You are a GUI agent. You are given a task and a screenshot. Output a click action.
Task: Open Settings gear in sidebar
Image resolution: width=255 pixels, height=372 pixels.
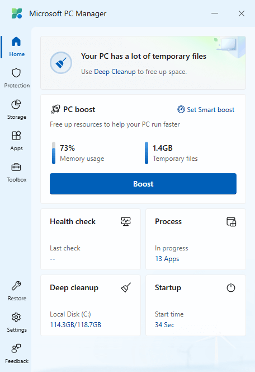coord(17,323)
